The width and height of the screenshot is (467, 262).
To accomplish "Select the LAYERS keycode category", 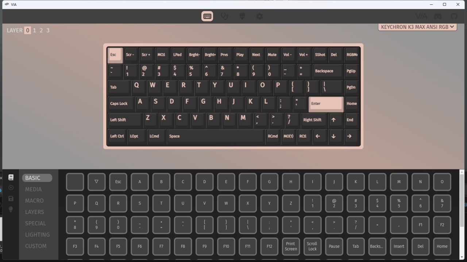I will click(x=34, y=212).
